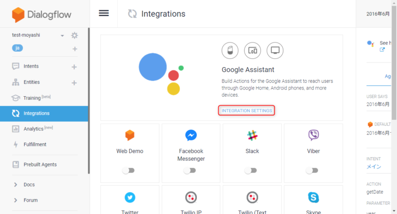Enable the Web Demo integration toggle

click(129, 170)
